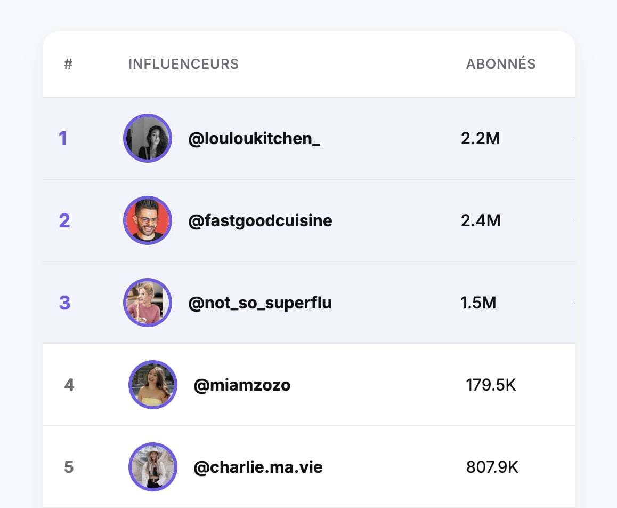
Task: Click the 2.2M subscriber count
Action: 480,139
